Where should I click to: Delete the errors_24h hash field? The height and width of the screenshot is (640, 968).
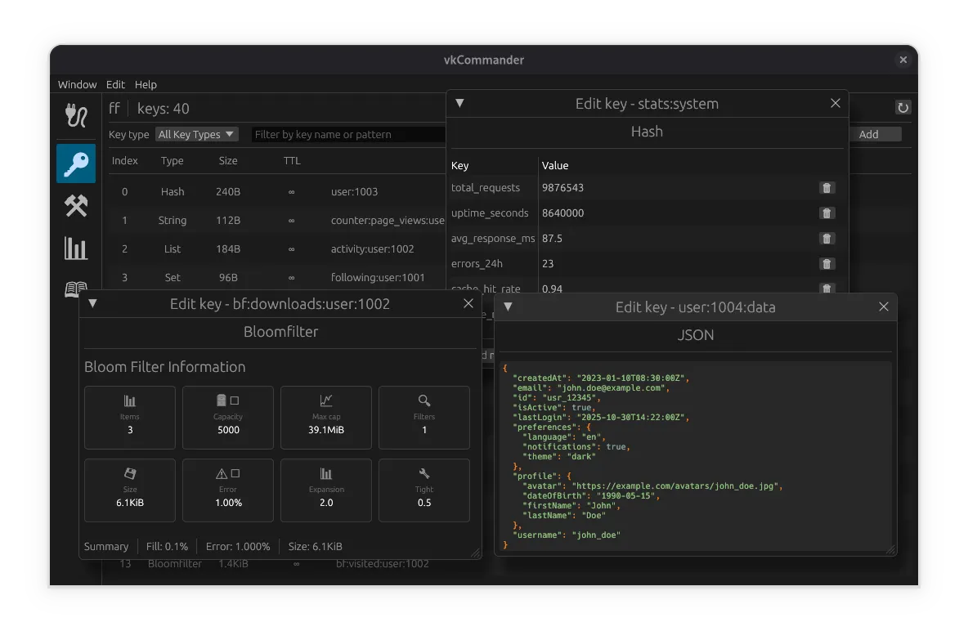(827, 263)
